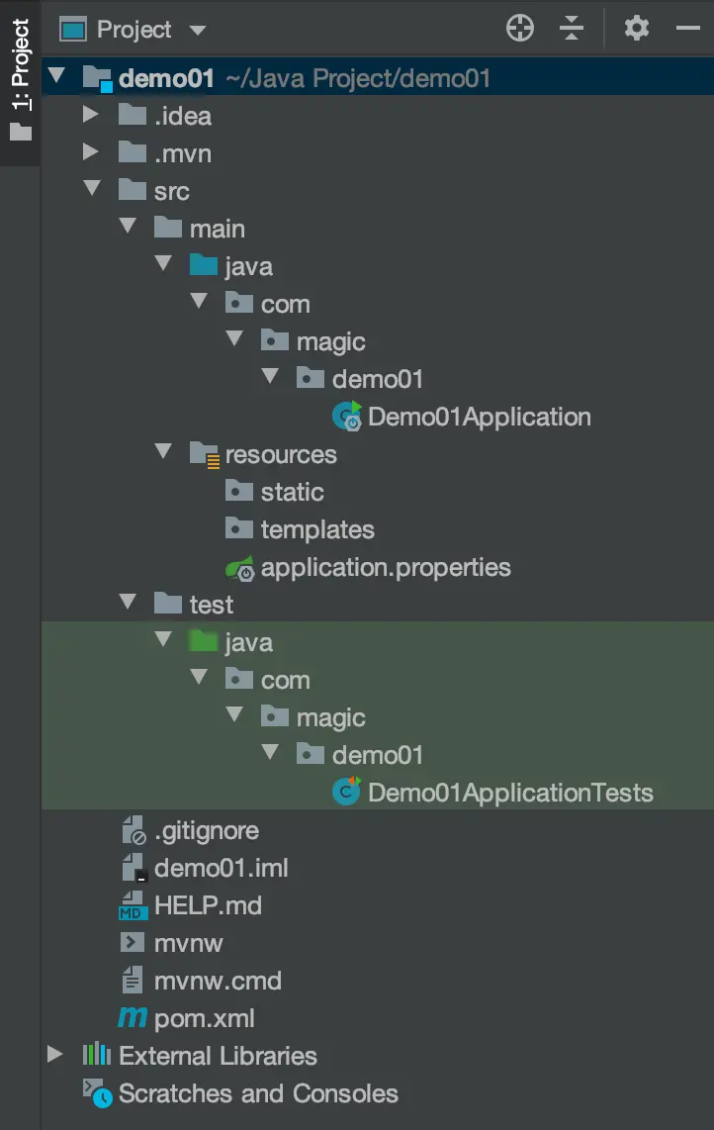Collapse the src folder
Viewport: 714px width, 1130px height.
click(91, 191)
